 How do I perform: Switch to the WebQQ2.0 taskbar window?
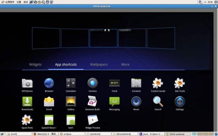coord(46,134)
